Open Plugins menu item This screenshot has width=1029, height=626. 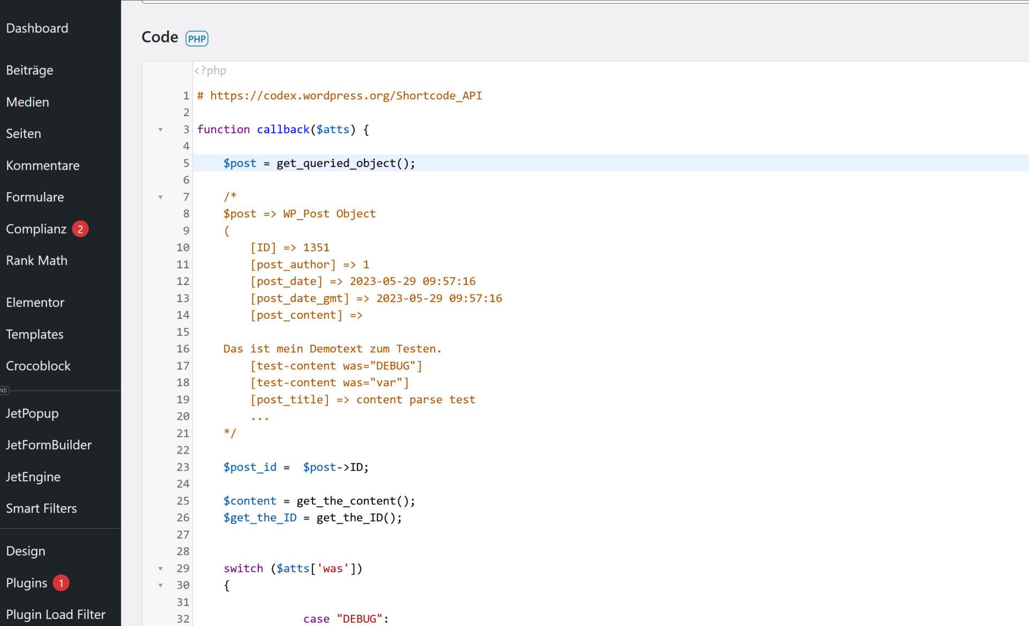click(x=27, y=583)
